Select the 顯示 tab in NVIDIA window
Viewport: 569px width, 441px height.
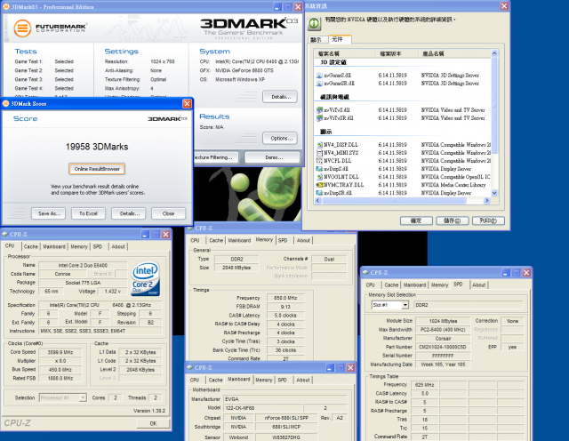[317, 40]
